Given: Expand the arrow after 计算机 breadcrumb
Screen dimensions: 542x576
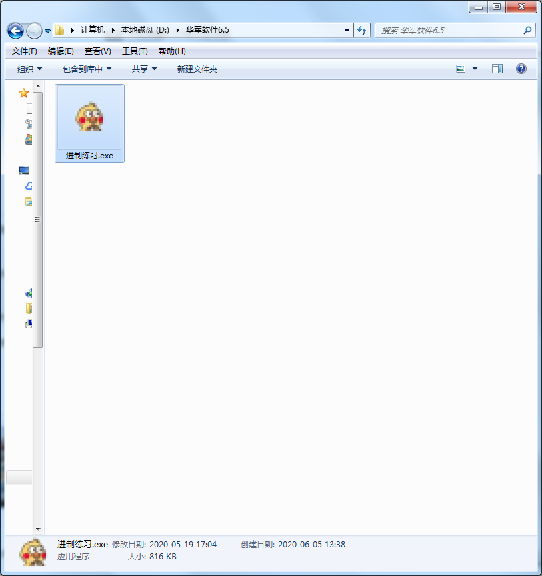Looking at the screenshot, I should pos(113,30).
